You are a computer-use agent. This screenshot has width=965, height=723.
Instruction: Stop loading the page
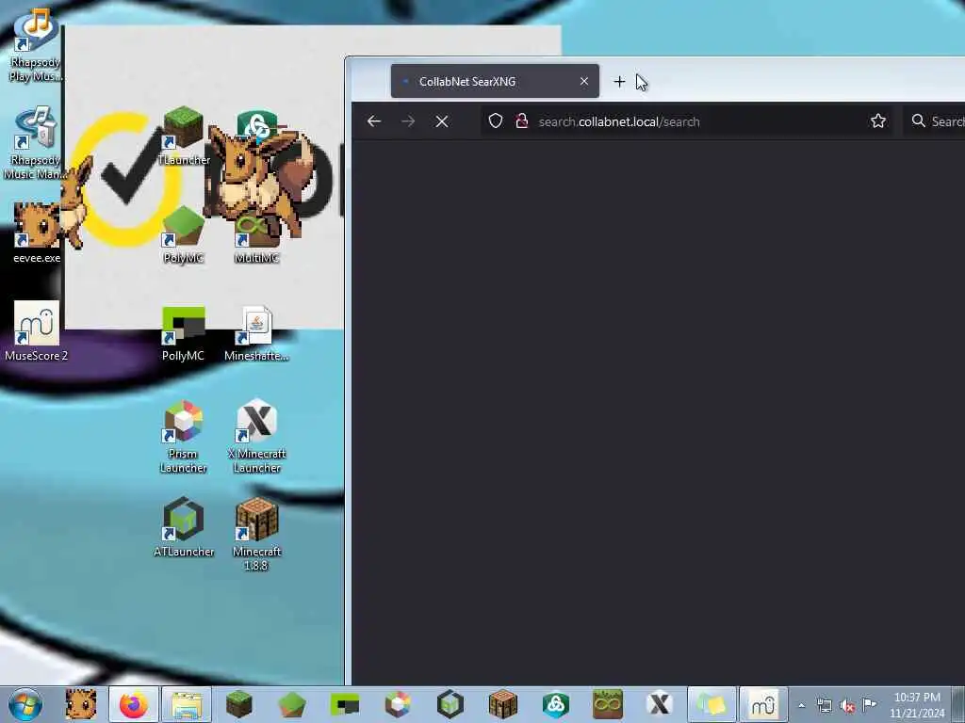click(x=442, y=121)
